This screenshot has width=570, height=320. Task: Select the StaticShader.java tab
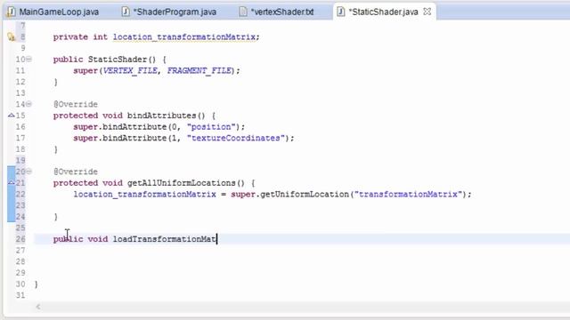point(383,12)
